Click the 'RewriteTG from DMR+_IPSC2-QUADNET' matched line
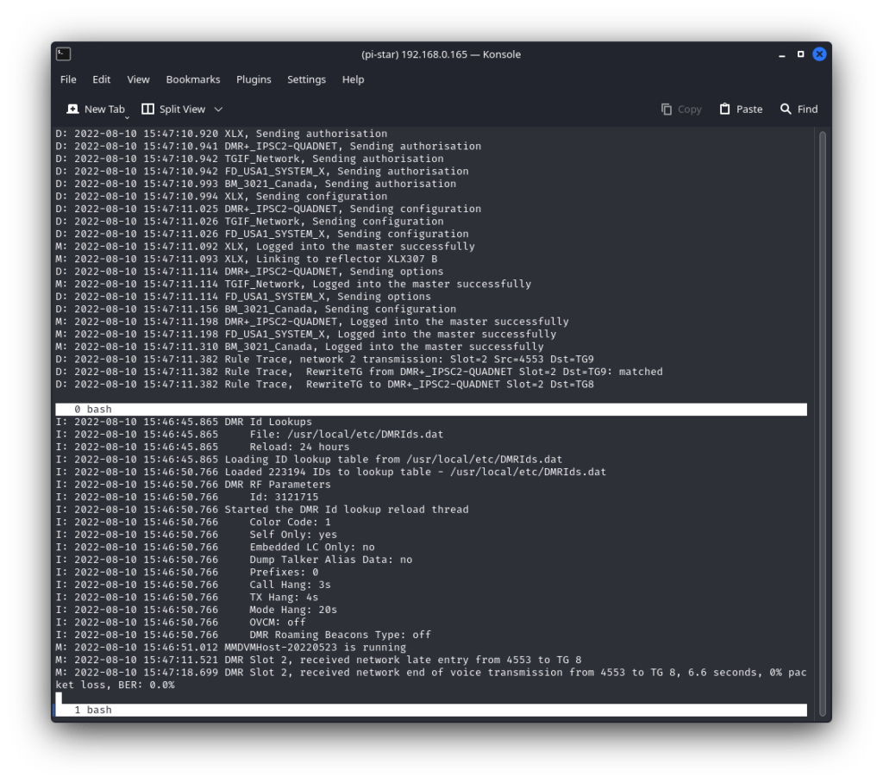 (360, 372)
